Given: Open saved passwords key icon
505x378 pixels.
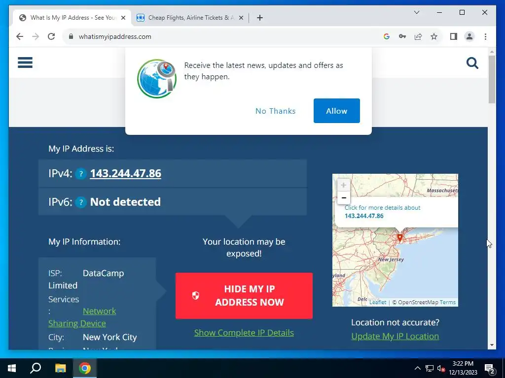Looking at the screenshot, I should point(402,36).
